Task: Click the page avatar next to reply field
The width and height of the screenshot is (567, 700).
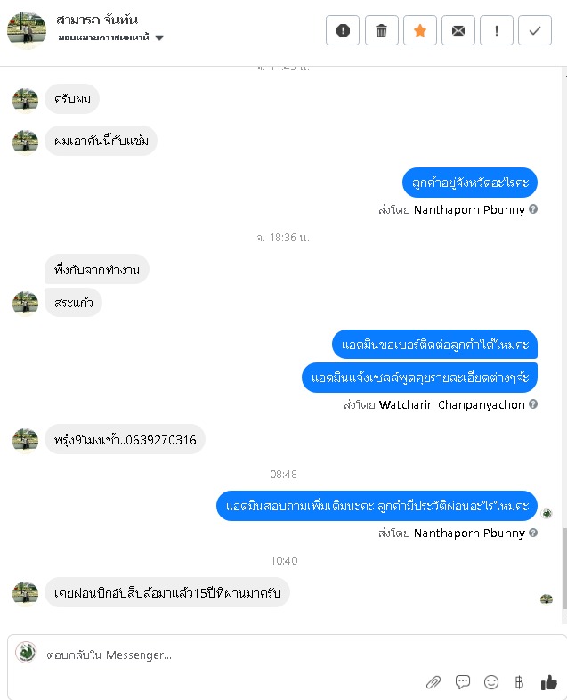Action: point(26,652)
